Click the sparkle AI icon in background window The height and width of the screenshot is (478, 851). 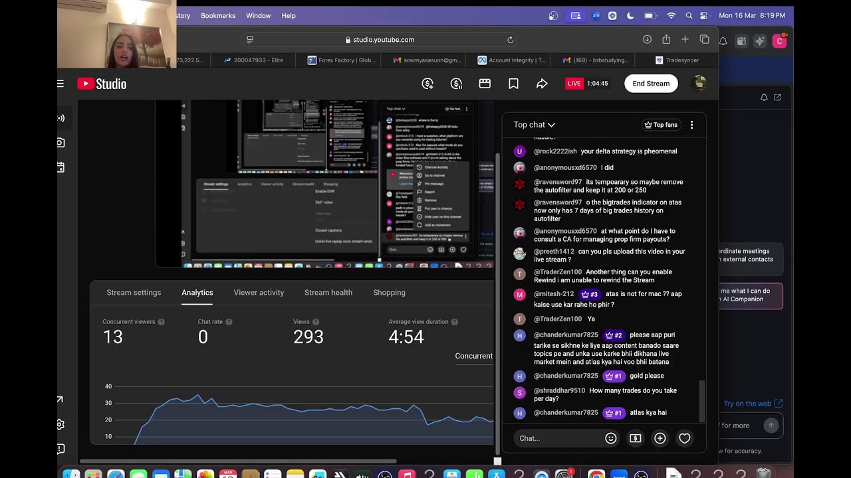[760, 41]
